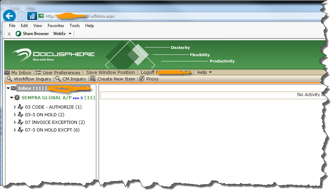Select SEMPRA GLOBAL A/P rev 5 (11)
Viewport: 336px width, 196px height.
(x=58, y=98)
